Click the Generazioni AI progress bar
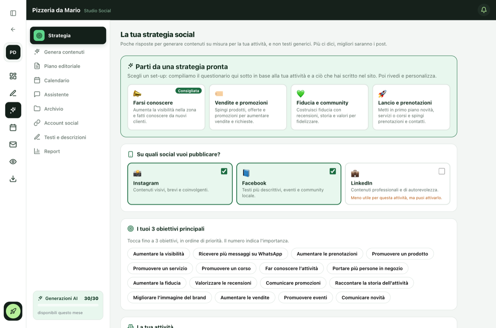The height and width of the screenshot is (328, 496). 68,305
